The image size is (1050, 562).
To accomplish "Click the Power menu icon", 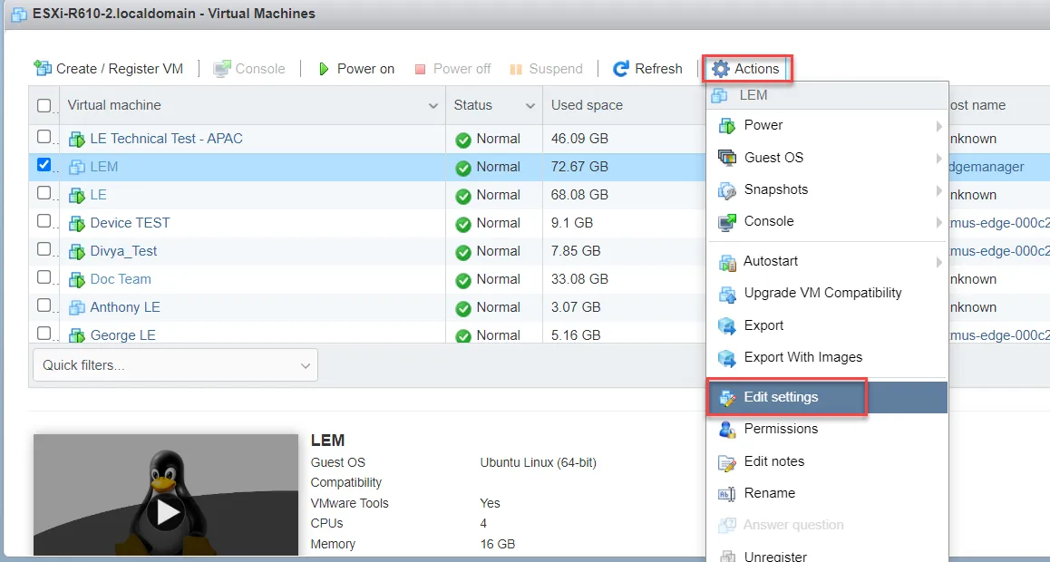I will [x=726, y=125].
